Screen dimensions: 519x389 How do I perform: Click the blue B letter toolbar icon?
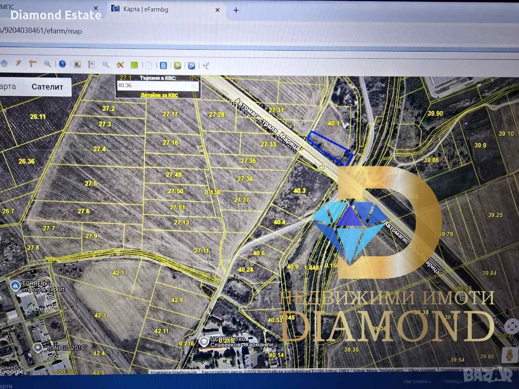click(x=163, y=65)
